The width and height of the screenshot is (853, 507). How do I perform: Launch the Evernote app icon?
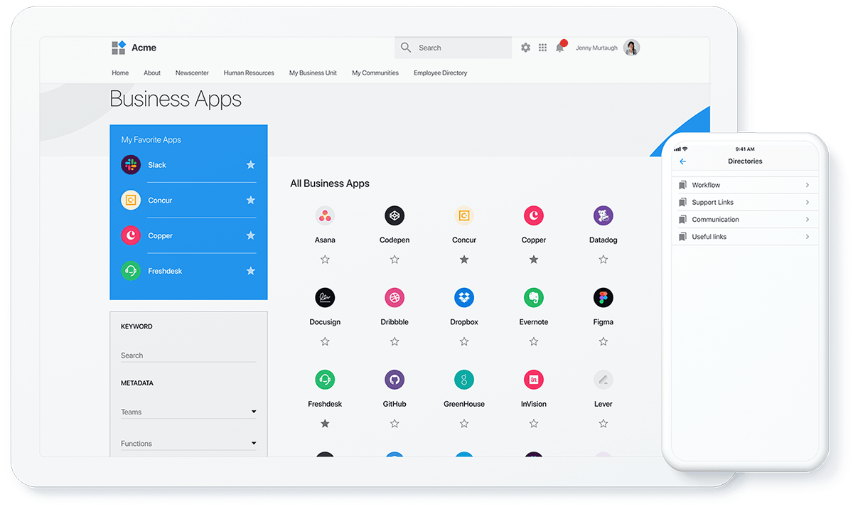tap(534, 297)
